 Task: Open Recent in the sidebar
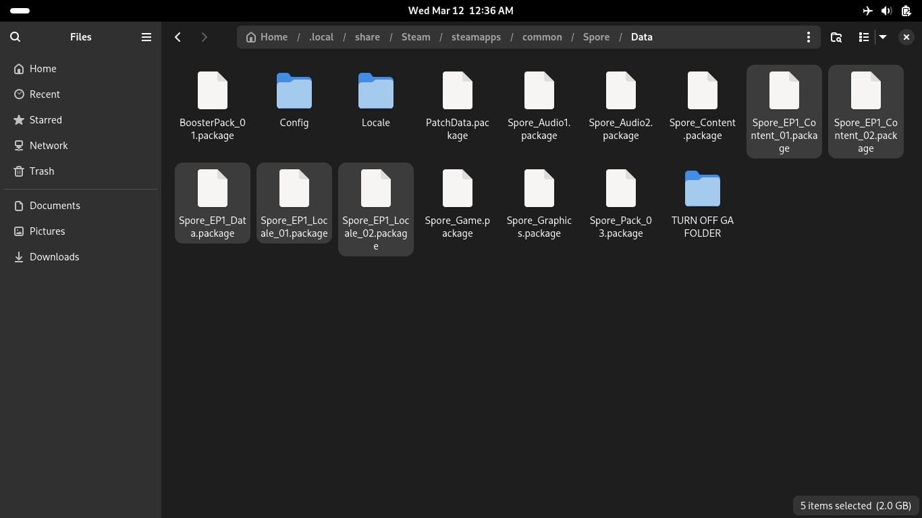80,94
